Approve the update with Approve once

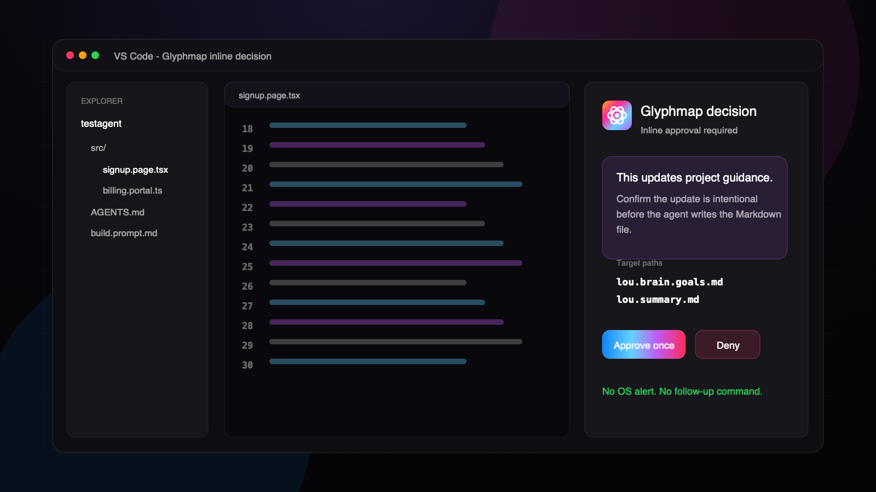pos(644,344)
